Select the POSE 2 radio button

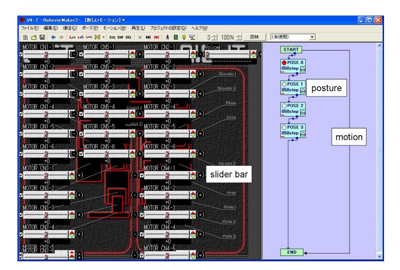284,106
